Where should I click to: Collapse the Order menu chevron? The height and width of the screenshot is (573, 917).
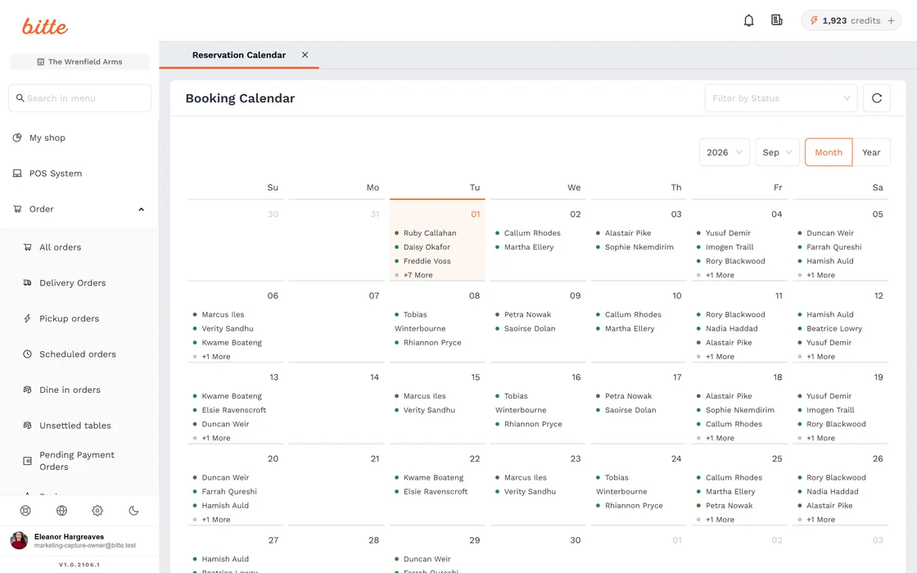click(x=141, y=210)
